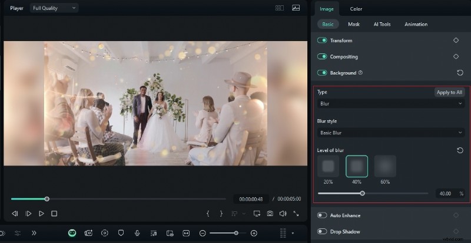Image resolution: width=471 pixels, height=243 pixels.
Task: Click the microphone voiceover icon
Action: pos(137,233)
